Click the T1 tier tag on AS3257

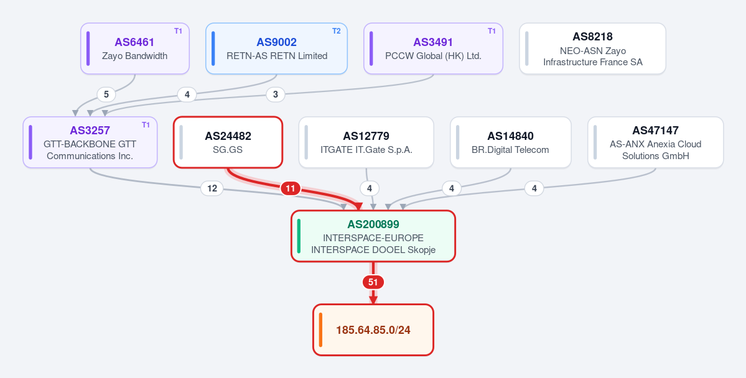pos(146,124)
